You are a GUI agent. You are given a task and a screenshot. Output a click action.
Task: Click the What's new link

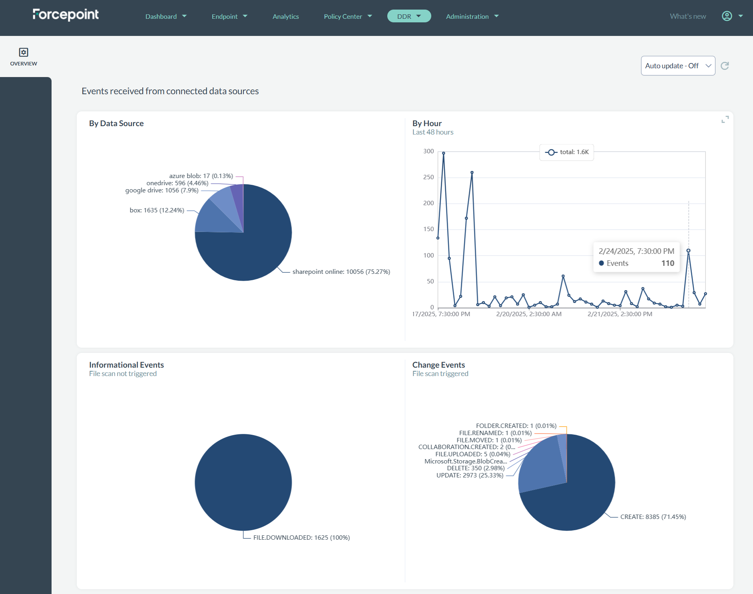click(687, 16)
